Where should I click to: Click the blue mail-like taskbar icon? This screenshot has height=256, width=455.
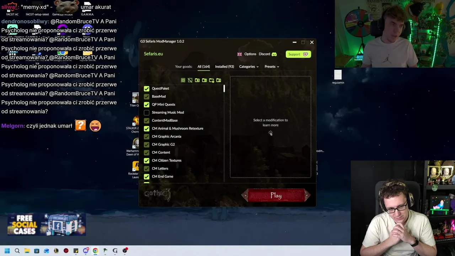click(47, 251)
